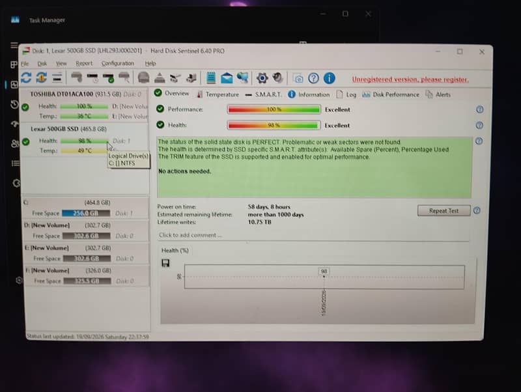The height and width of the screenshot is (392, 521).
Task: Click the '10.75 TB' lifetime writes value
Action: tap(259, 222)
